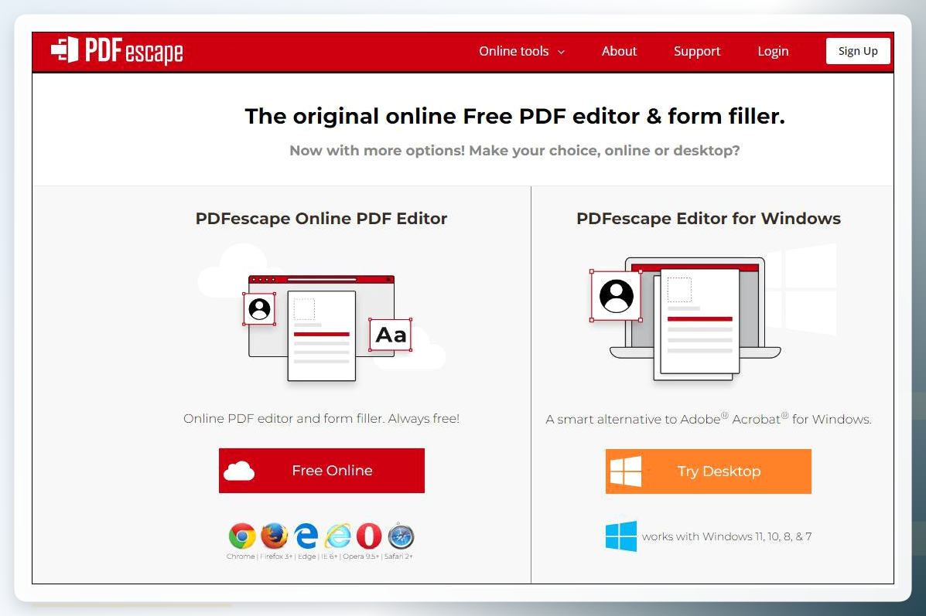Click the Sign Up button

(x=857, y=51)
